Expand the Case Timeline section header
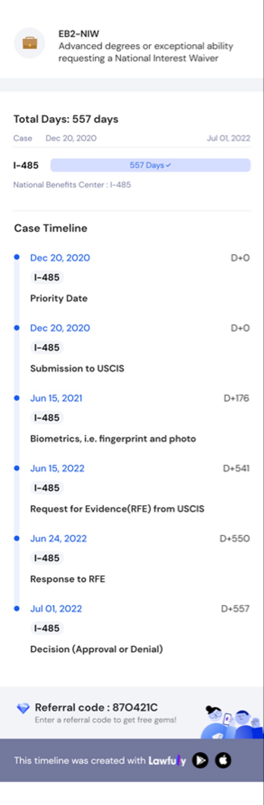This screenshot has width=264, height=805. point(50,228)
